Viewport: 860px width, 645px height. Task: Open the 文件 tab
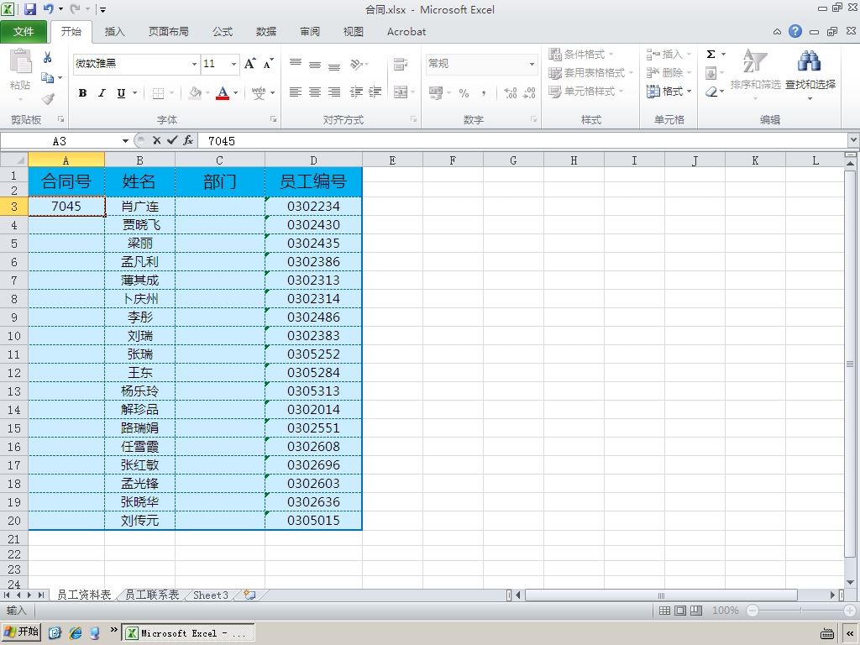point(24,32)
